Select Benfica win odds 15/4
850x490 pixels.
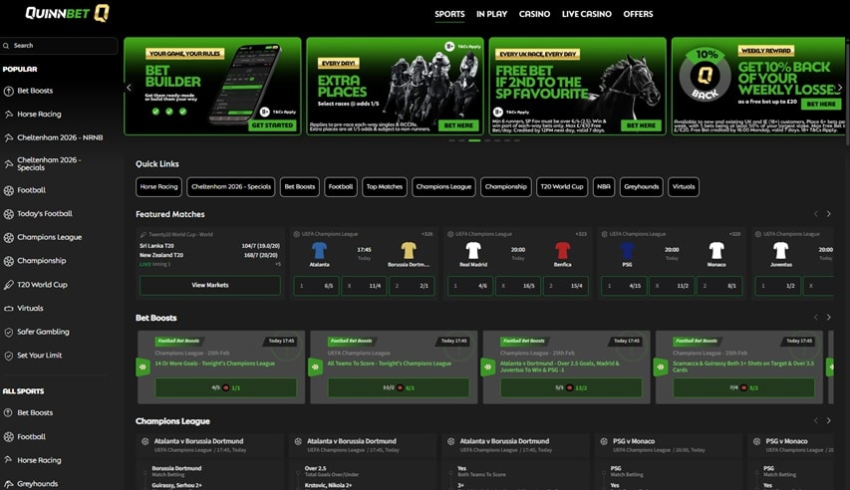[565, 286]
